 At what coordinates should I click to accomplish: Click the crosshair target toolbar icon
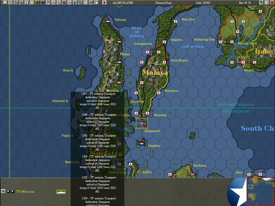pyautogui.click(x=80, y=3)
